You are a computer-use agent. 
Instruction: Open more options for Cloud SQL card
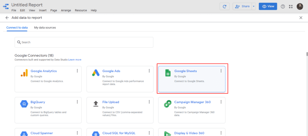pos(149,133)
